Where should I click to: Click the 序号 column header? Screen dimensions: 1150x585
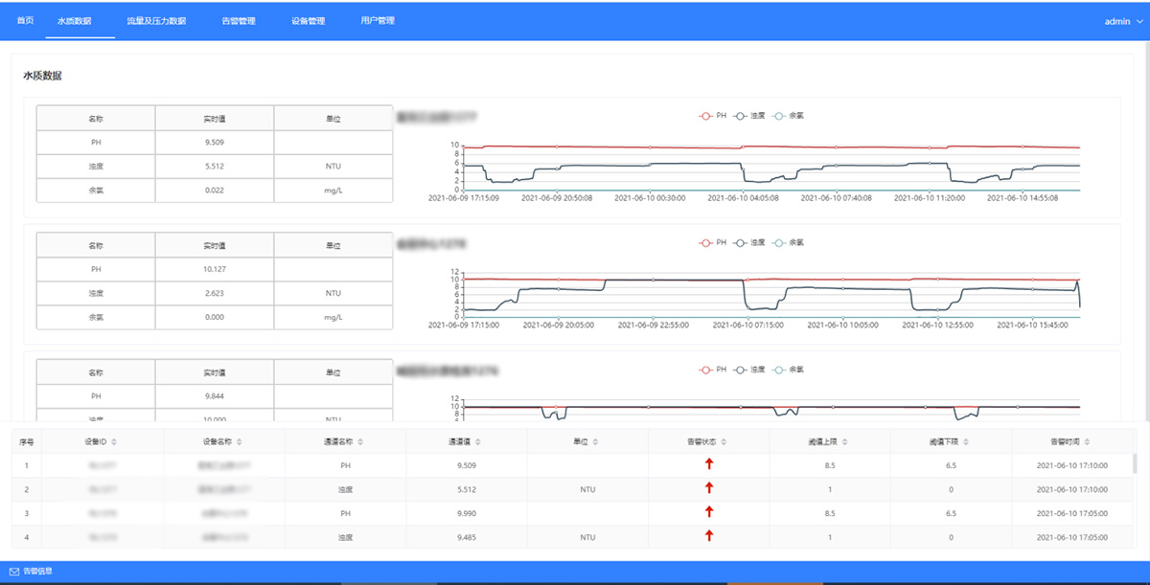click(27, 442)
